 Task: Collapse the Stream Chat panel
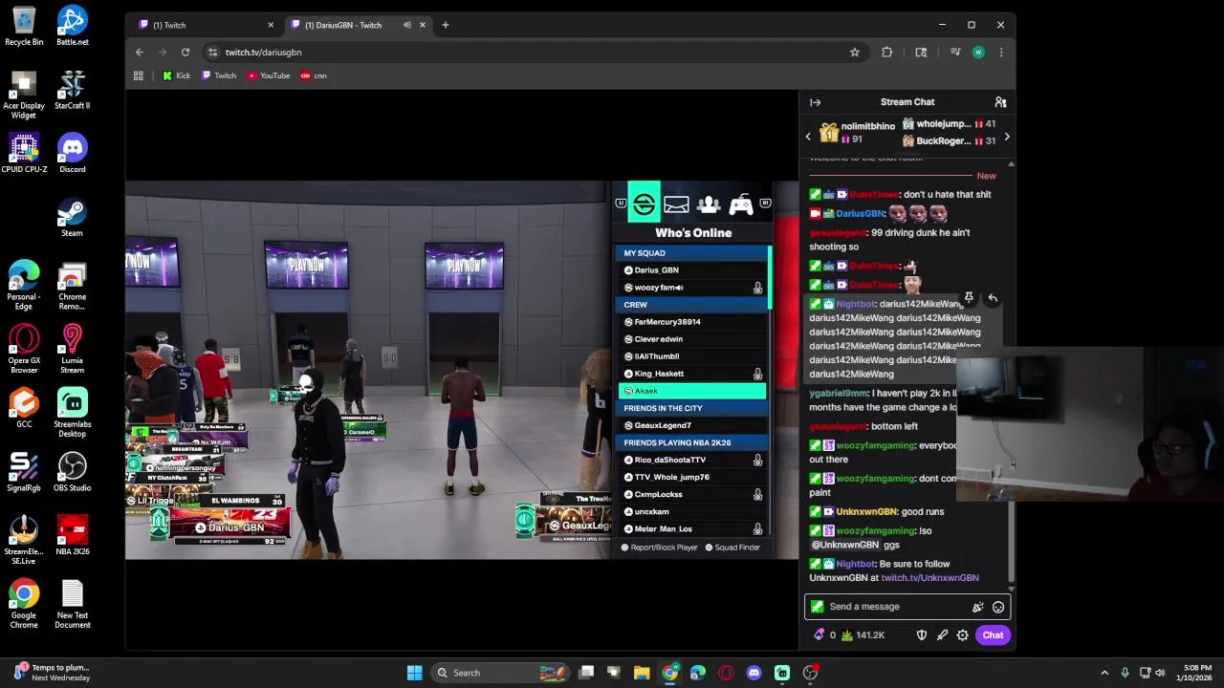pos(815,102)
